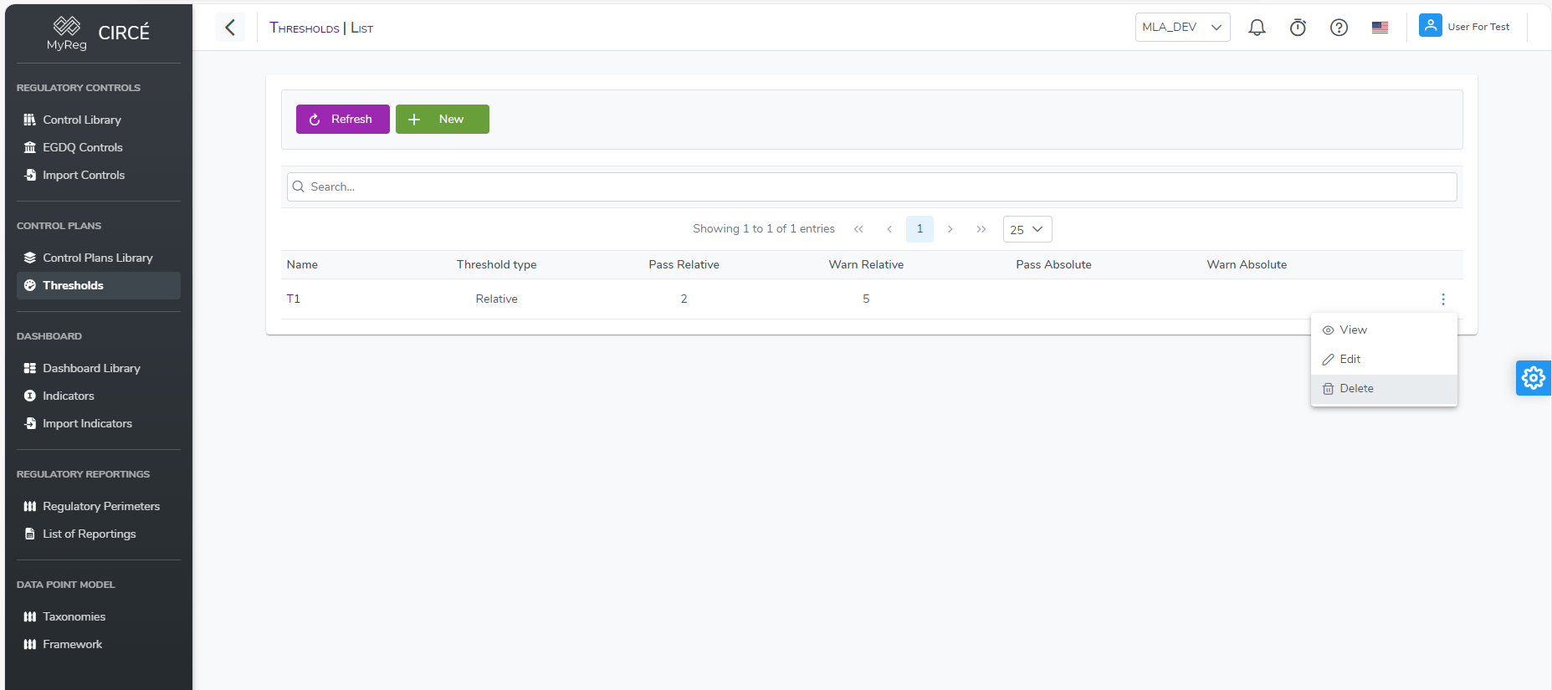This screenshot has width=1552, height=690.
Task: Open the T1 threshold link
Action: tap(293, 299)
